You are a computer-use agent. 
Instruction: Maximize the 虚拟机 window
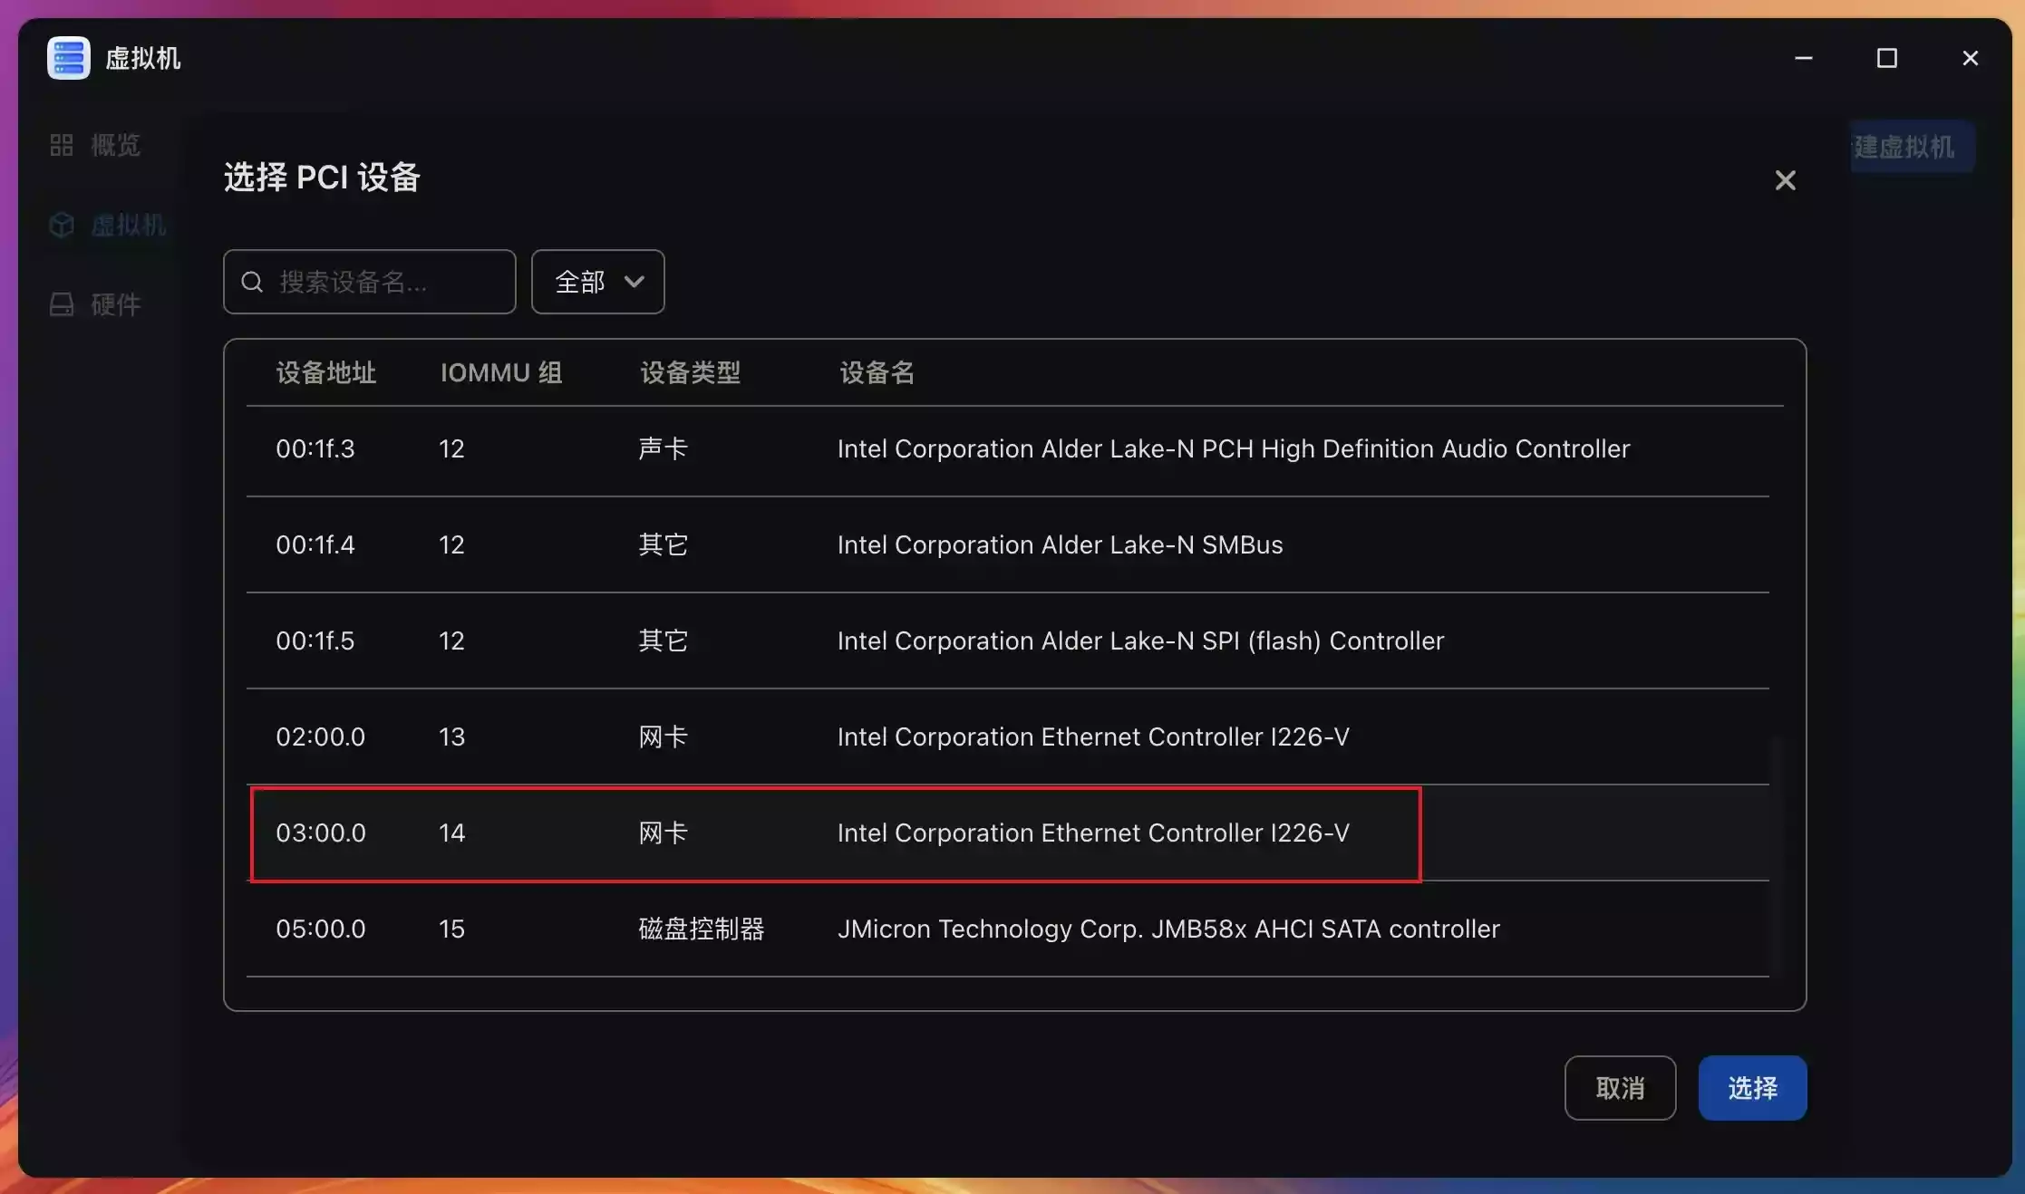pos(1886,58)
